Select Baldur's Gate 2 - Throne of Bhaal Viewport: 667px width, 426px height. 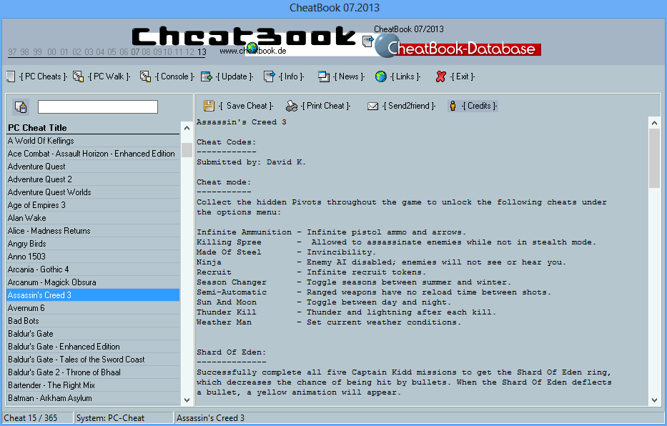point(93,372)
